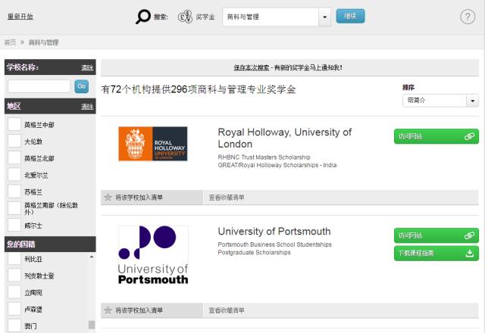
Task: Click GREAT/Royal Holloway Scholarships - India text
Action: [277, 165]
